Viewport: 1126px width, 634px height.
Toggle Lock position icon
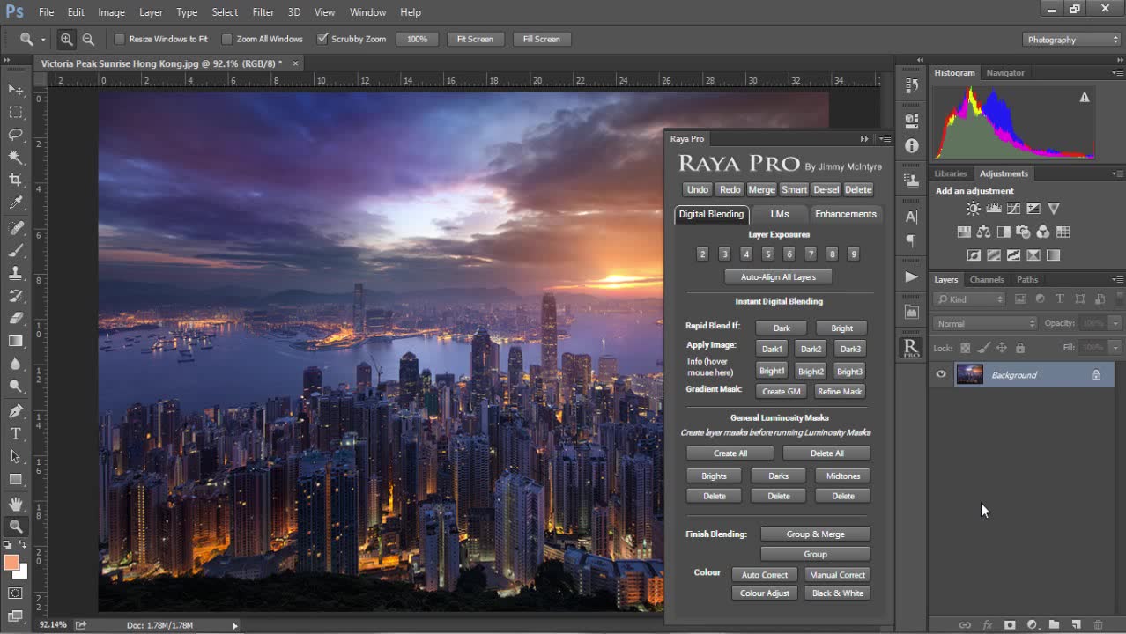click(x=1001, y=348)
